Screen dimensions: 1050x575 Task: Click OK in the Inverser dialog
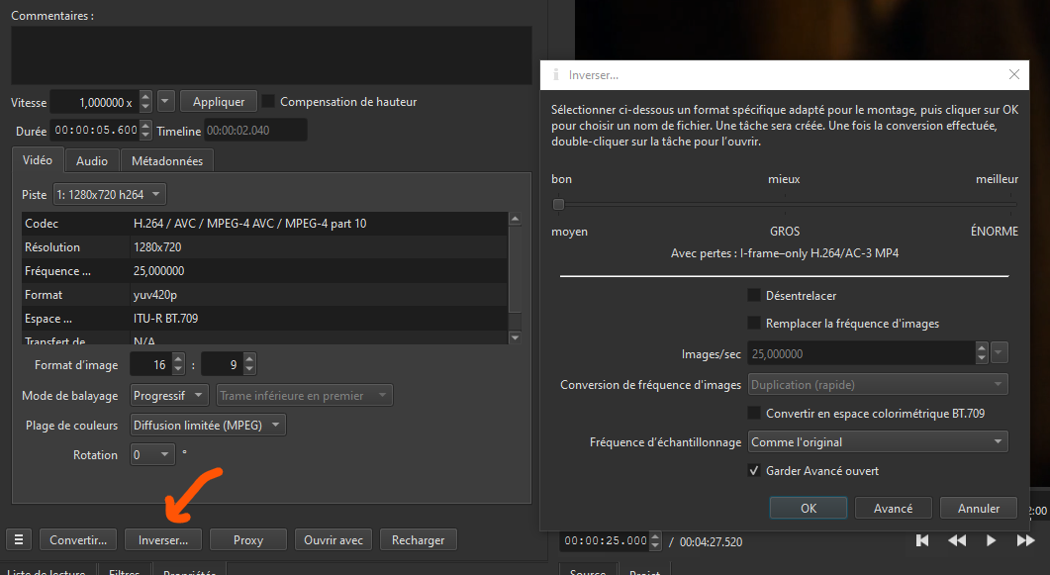[x=808, y=508]
